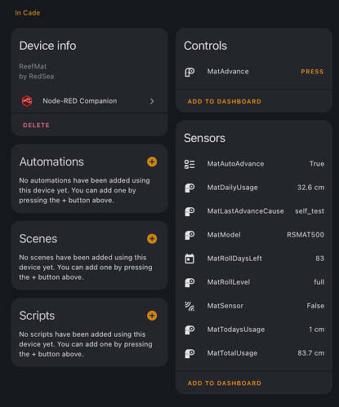Click the MatAutoAdvance checklist icon
This screenshot has width=339, height=407.
pos(190,164)
